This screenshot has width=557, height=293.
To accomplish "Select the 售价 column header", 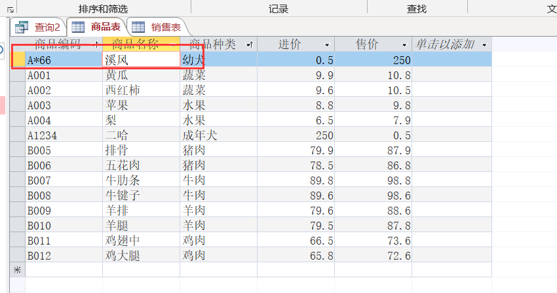I will (374, 44).
